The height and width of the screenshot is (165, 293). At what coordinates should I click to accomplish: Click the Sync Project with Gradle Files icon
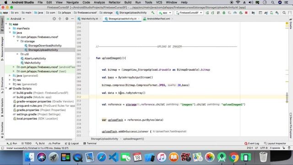266,13
